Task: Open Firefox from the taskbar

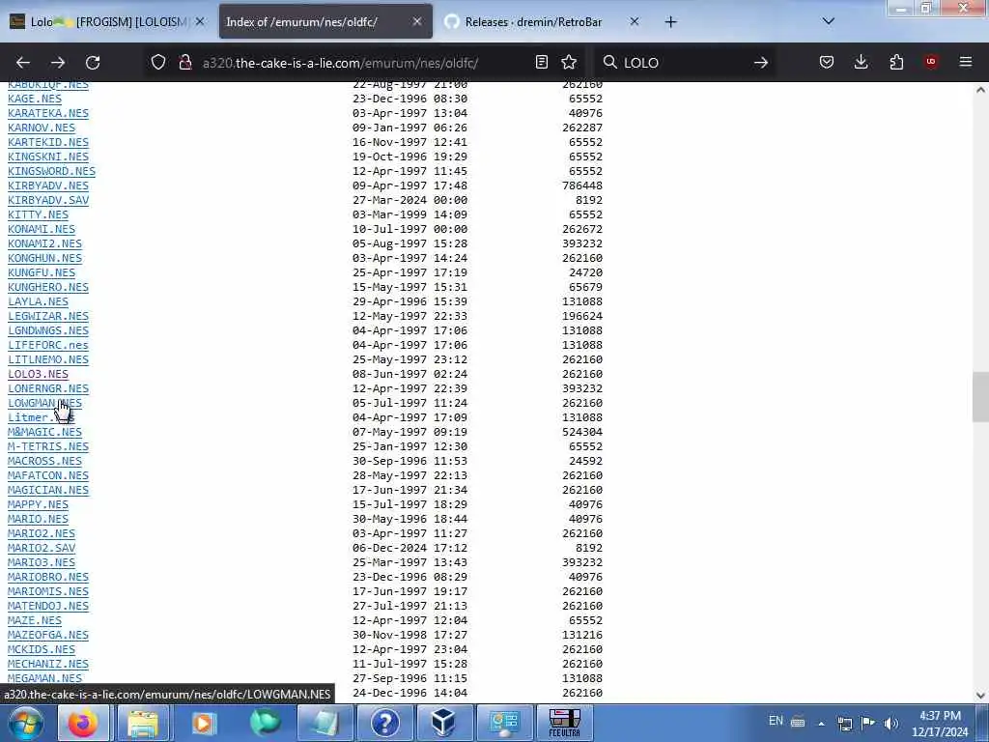Action: [83, 723]
